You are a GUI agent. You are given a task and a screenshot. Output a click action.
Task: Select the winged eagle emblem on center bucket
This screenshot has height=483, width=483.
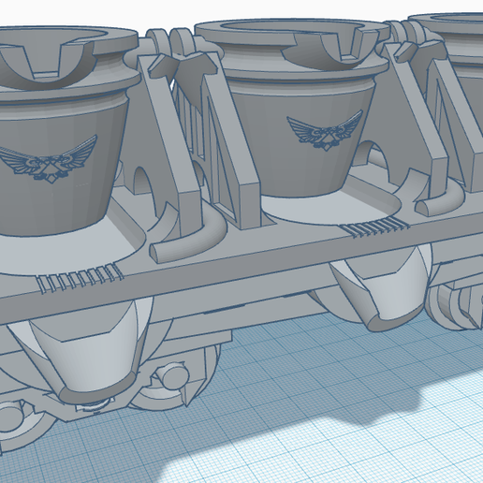coord(325,131)
